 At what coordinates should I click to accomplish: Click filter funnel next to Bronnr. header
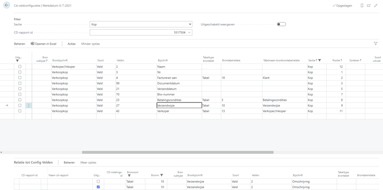pyautogui.click(x=161, y=175)
